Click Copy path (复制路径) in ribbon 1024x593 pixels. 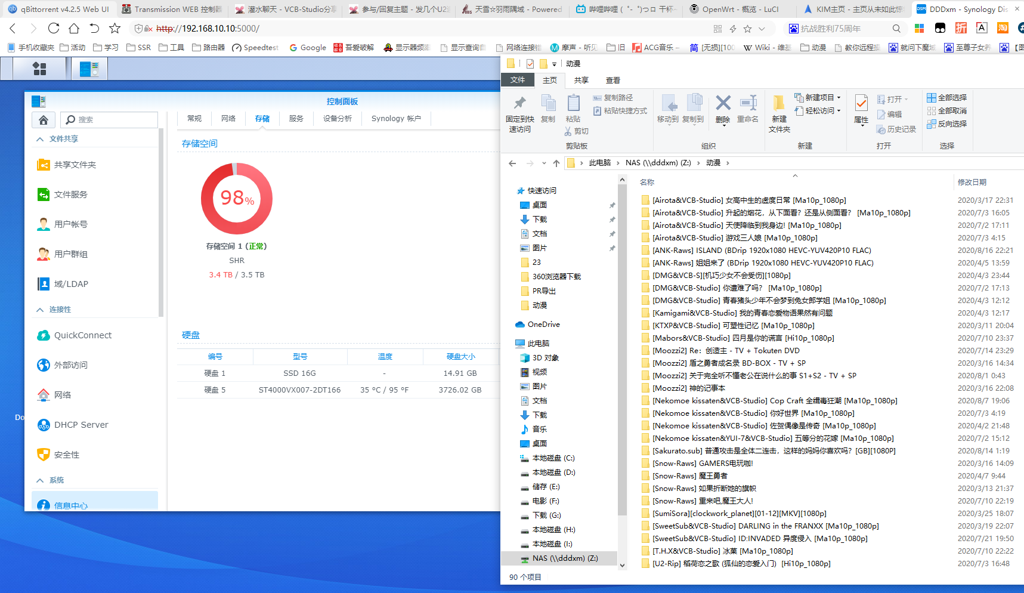coord(613,98)
